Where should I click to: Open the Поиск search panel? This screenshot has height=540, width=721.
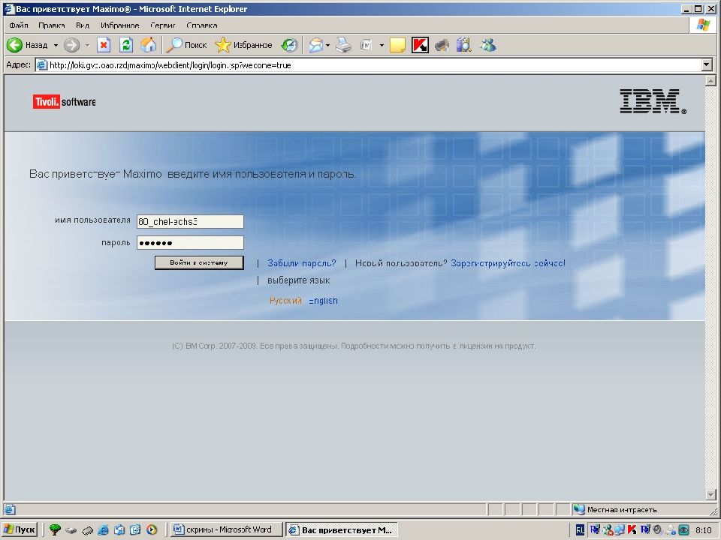pos(186,45)
